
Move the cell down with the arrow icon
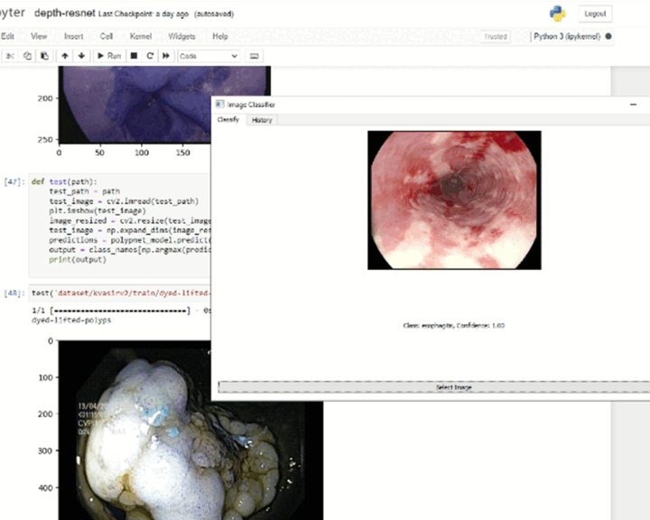coord(81,56)
